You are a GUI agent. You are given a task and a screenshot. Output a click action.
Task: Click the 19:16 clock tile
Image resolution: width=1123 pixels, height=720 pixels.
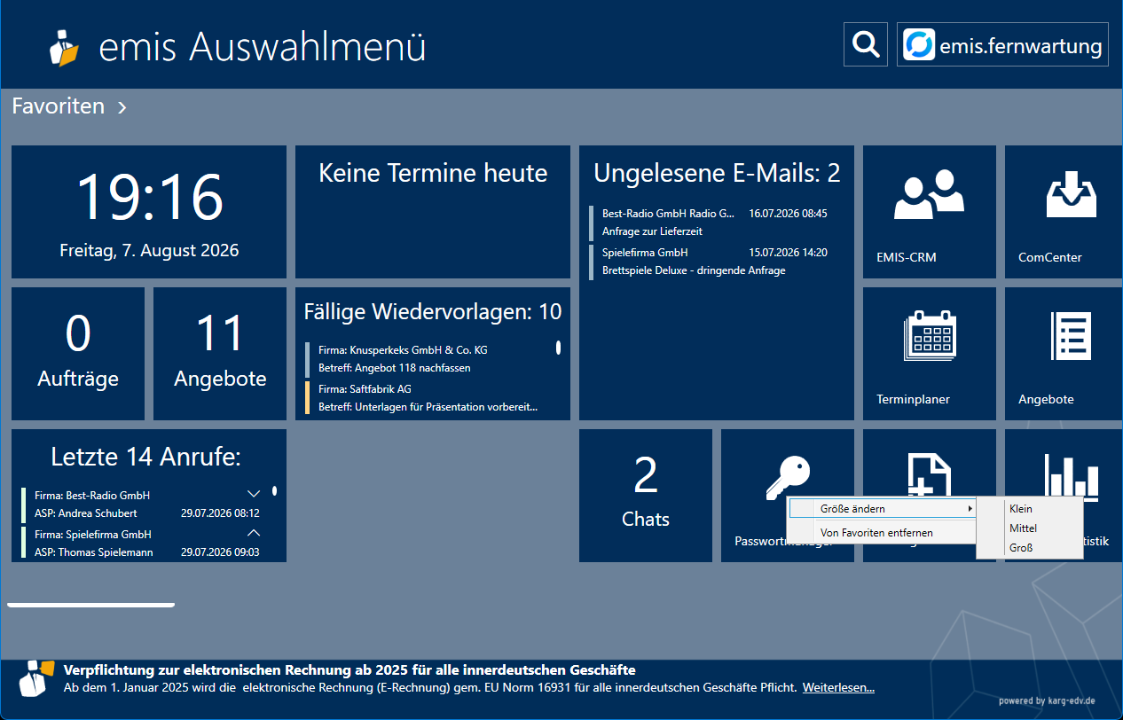[149, 212]
